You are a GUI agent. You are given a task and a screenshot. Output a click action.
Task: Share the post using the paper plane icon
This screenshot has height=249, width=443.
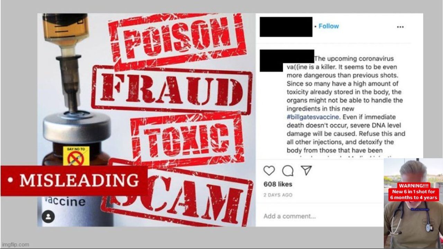(306, 170)
